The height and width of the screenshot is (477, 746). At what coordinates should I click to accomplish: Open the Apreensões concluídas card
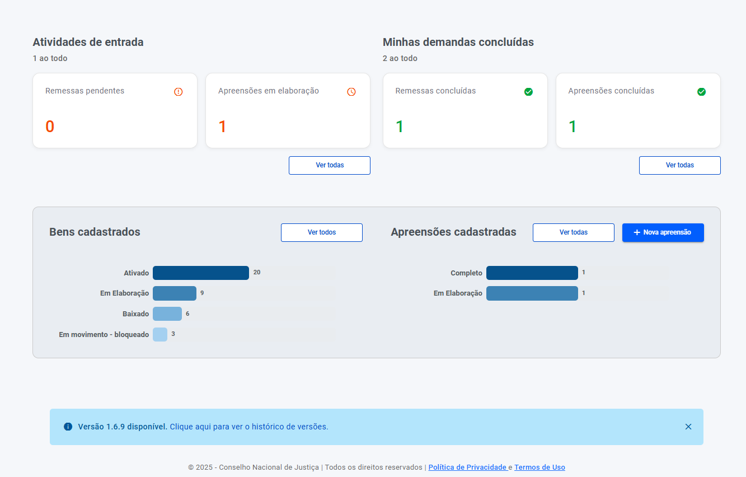pyautogui.click(x=638, y=111)
